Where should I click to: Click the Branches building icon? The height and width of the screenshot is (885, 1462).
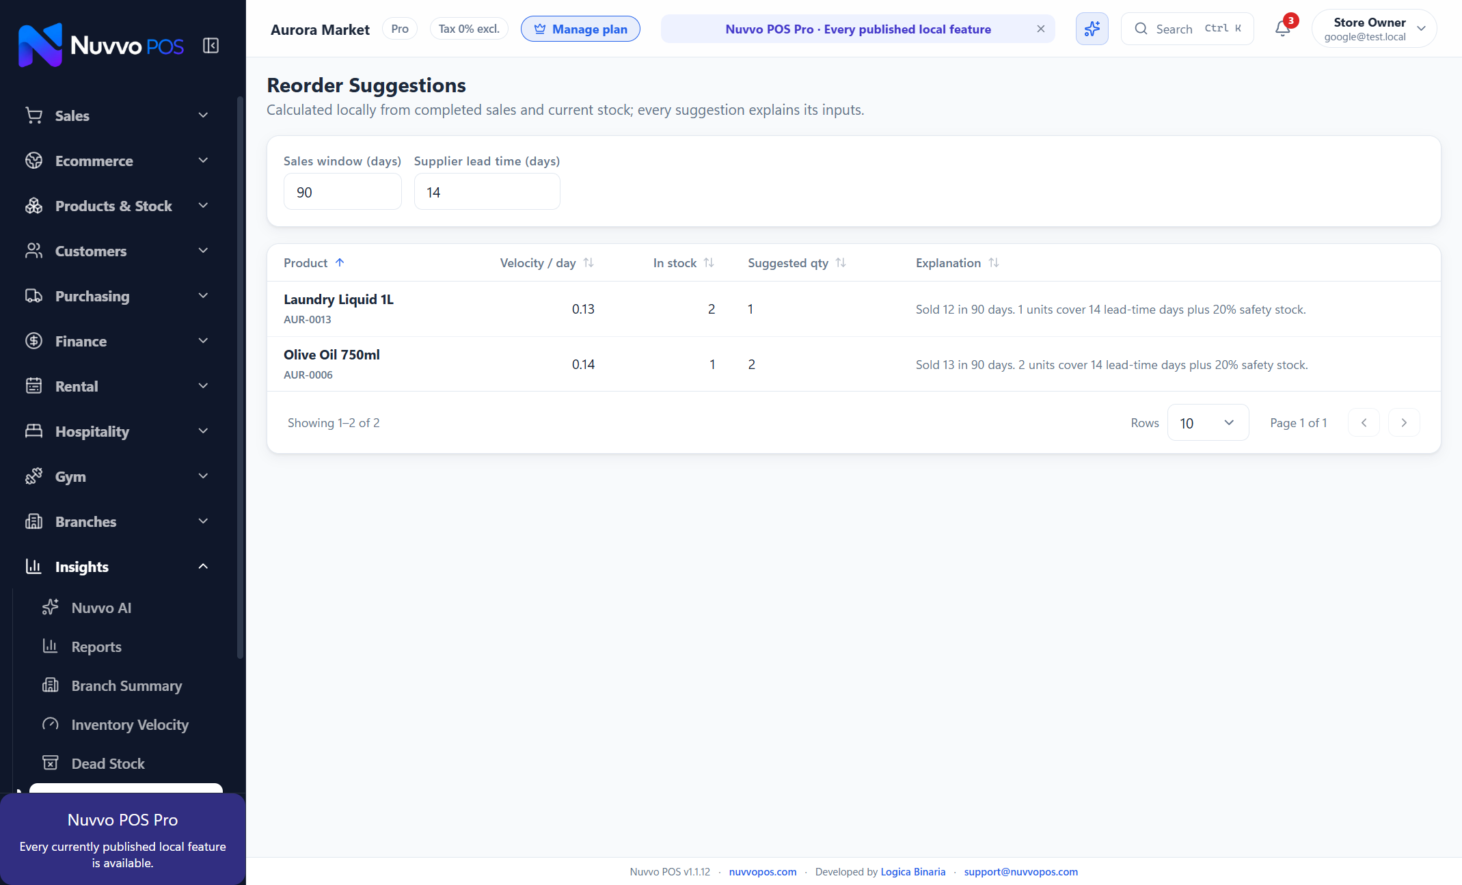[x=33, y=521]
